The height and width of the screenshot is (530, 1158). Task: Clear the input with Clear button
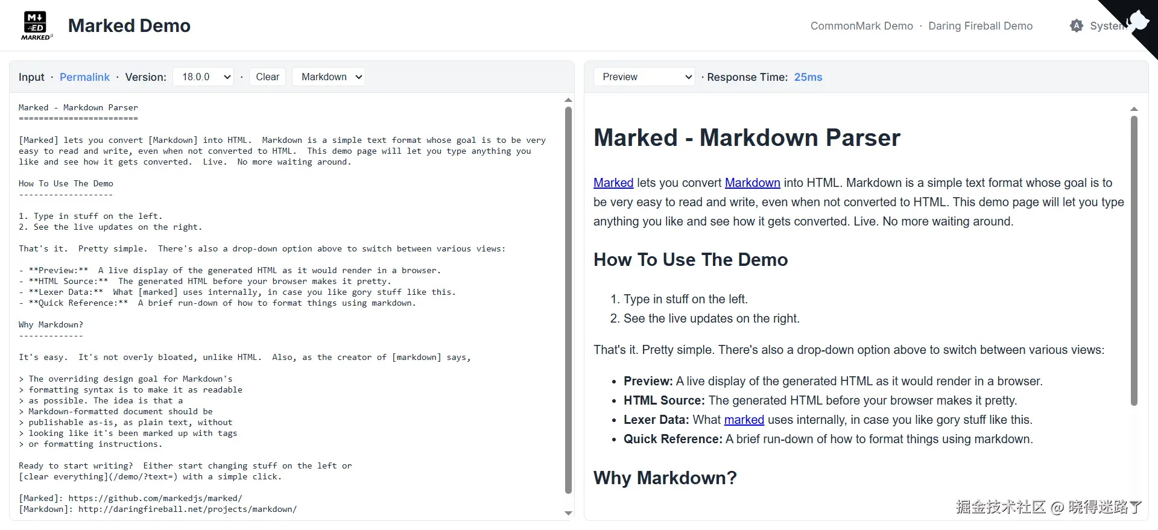267,77
